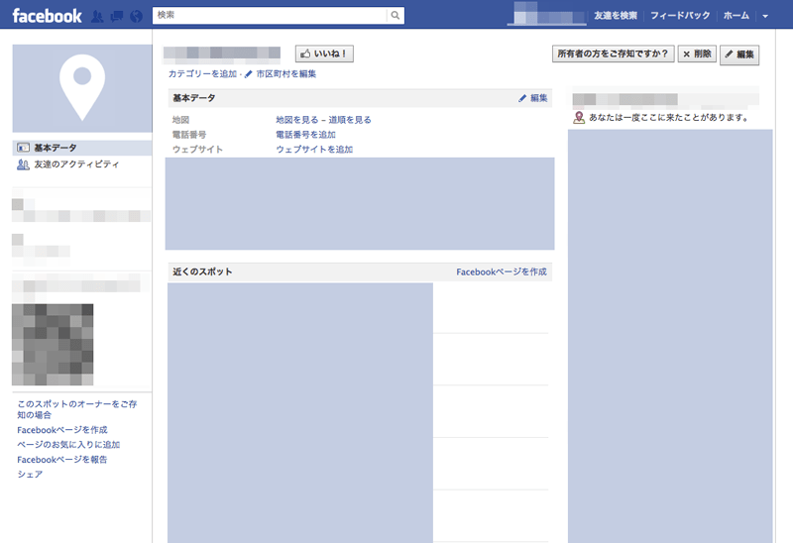Screen dimensions: 793x543
Task: Open フィードバック in the top bar
Action: (x=680, y=16)
